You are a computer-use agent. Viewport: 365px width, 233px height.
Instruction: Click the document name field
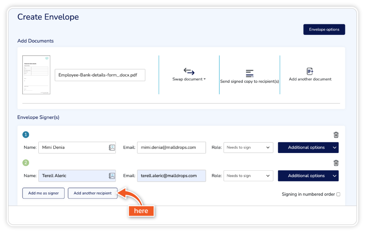100,75
